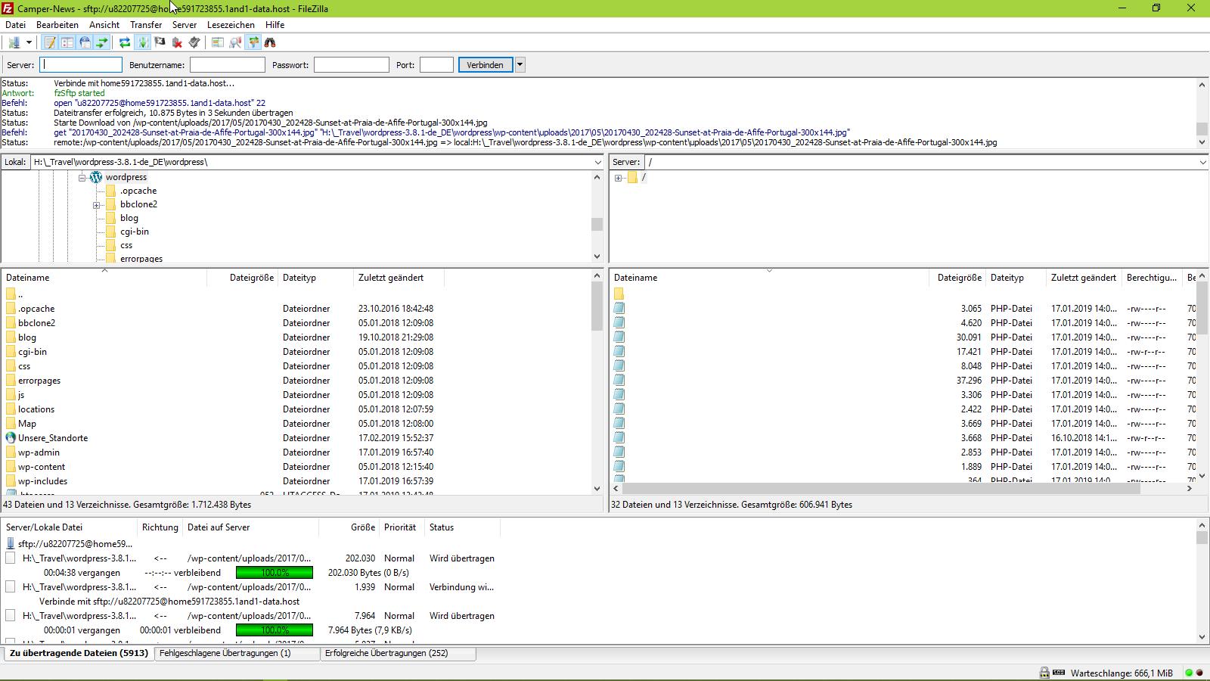This screenshot has width=1210, height=681.
Task: Select the Unsere_Standorte folder icon
Action: coord(11,438)
